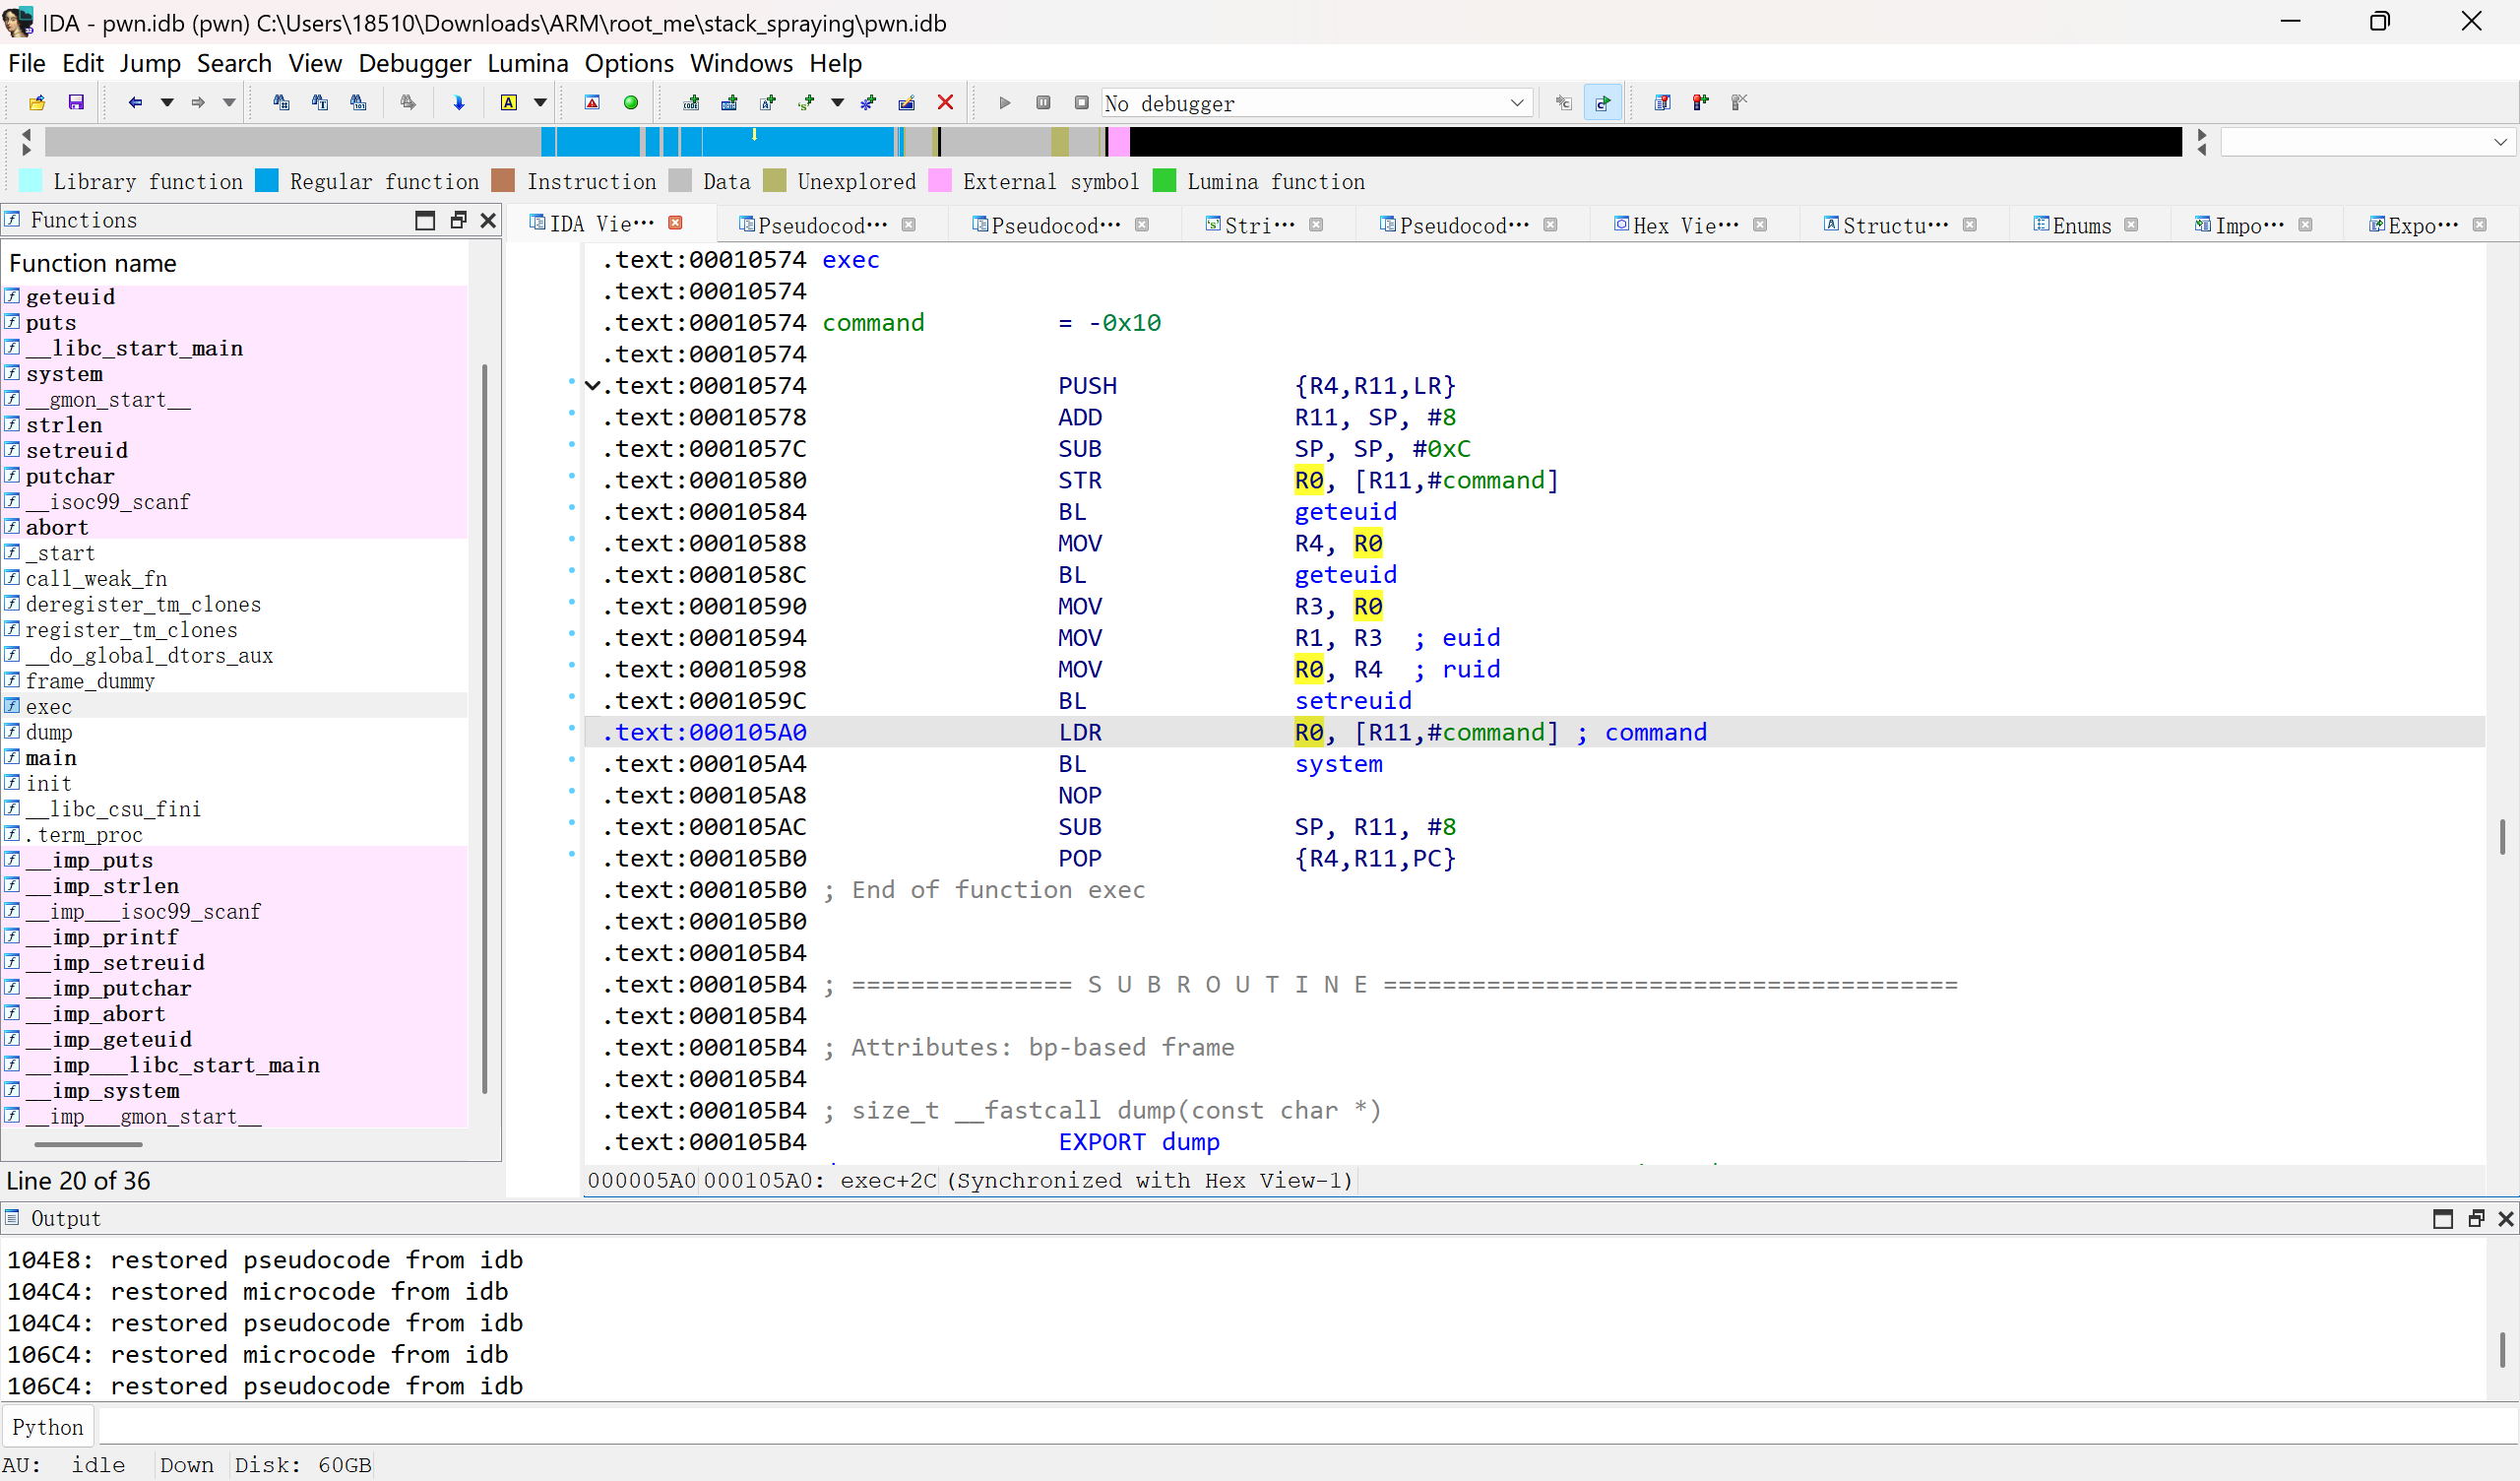Click the binoculars binary 101 search icon
The height and width of the screenshot is (1481, 2520).
[358, 102]
